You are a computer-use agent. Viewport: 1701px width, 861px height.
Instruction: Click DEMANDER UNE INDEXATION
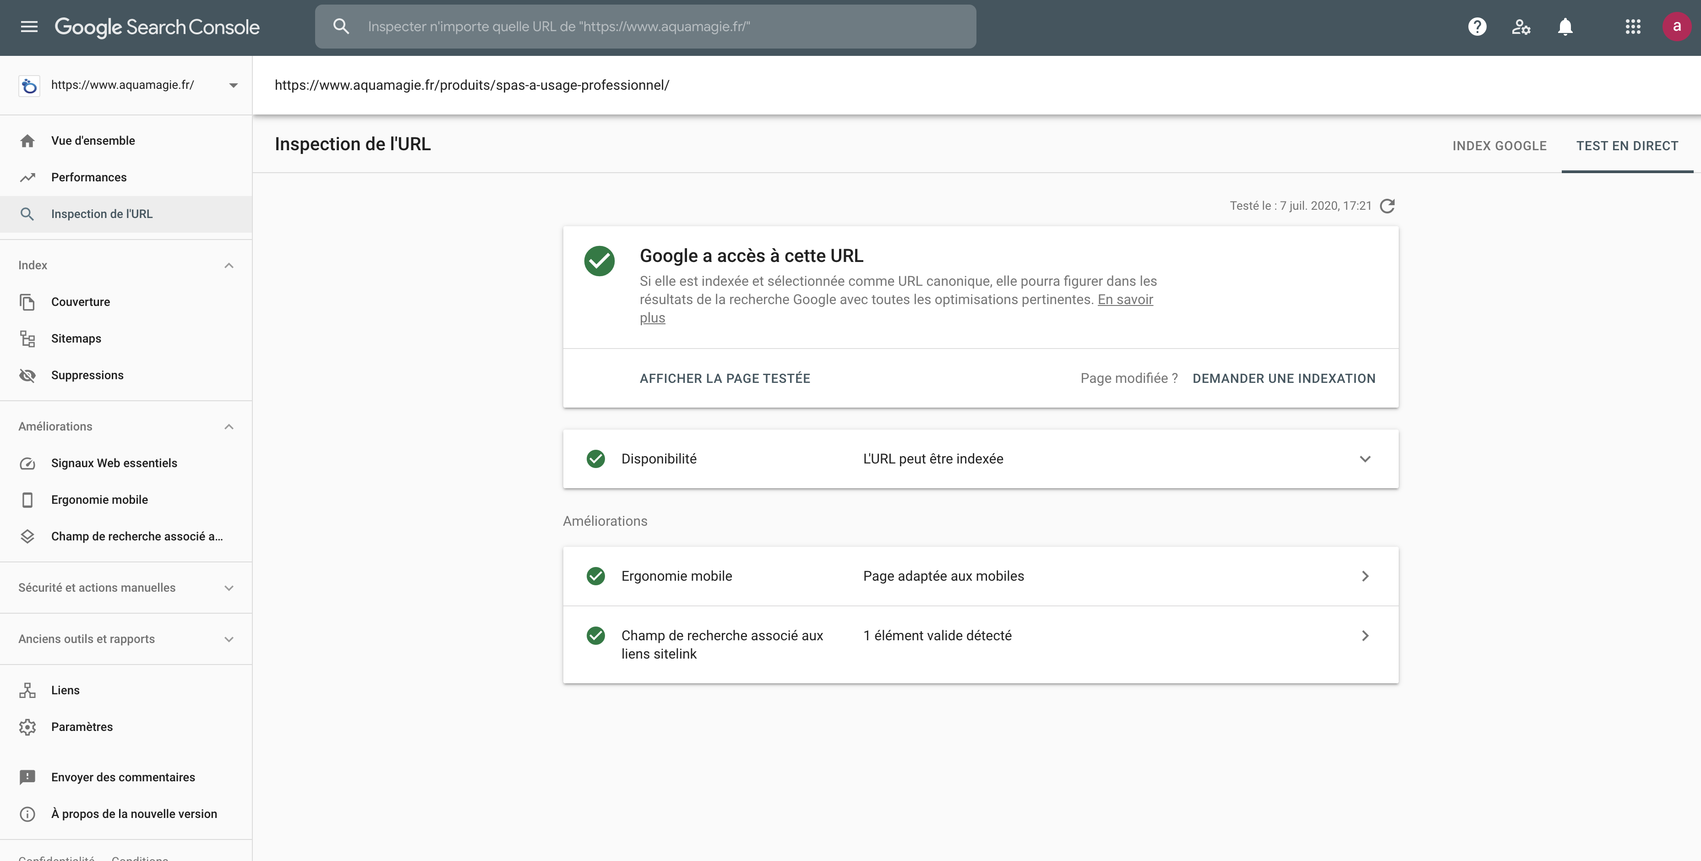pos(1284,378)
